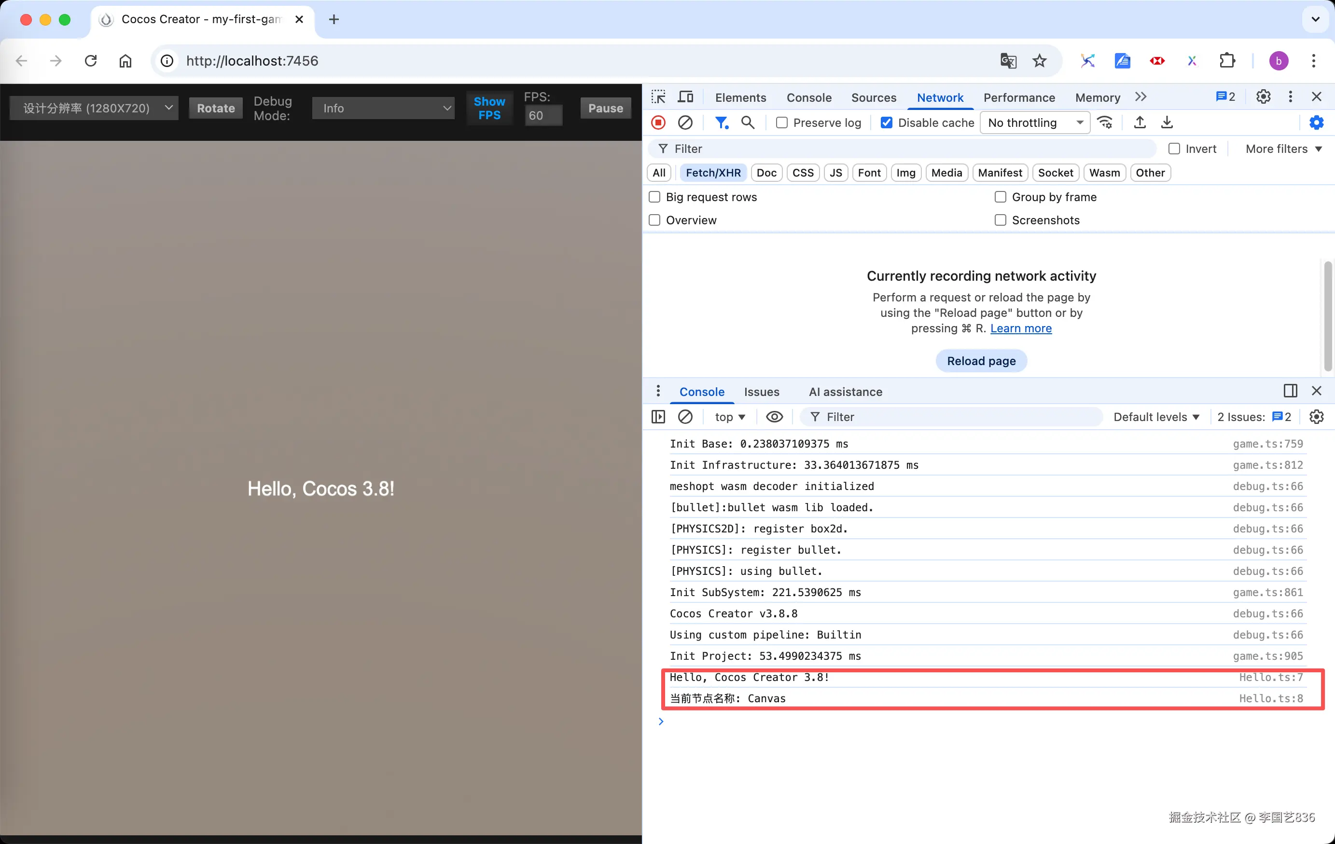Viewport: 1335px width, 844px height.
Task: Stop recording network log
Action: point(658,123)
